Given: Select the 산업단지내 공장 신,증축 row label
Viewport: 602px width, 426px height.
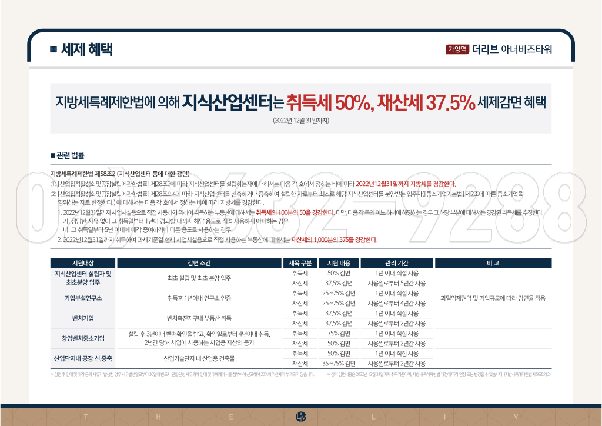Looking at the screenshot, I should [x=83, y=358].
